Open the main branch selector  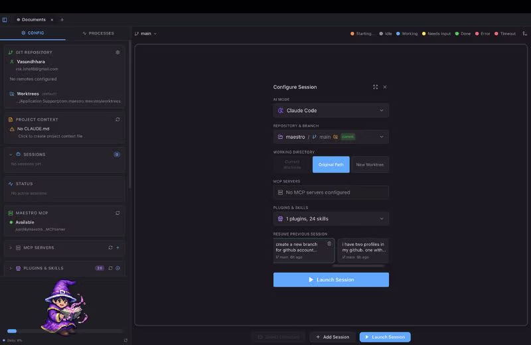[145, 34]
